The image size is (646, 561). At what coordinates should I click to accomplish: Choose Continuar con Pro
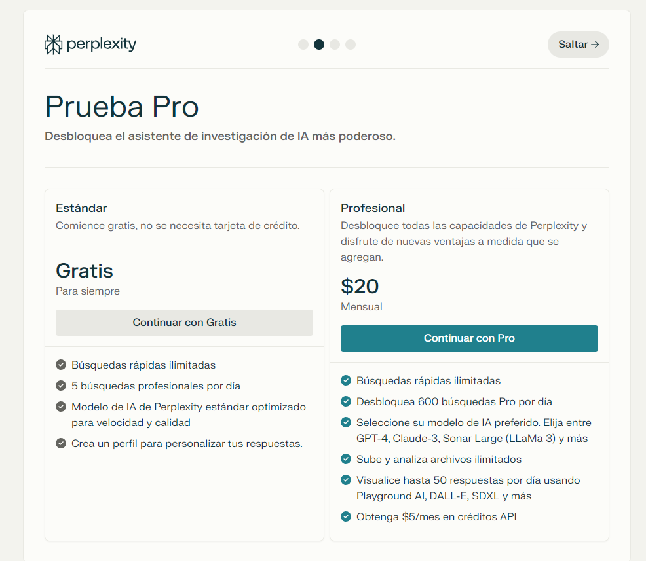pos(469,338)
